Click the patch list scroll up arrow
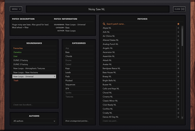195x131 pixels. [x=182, y=27]
